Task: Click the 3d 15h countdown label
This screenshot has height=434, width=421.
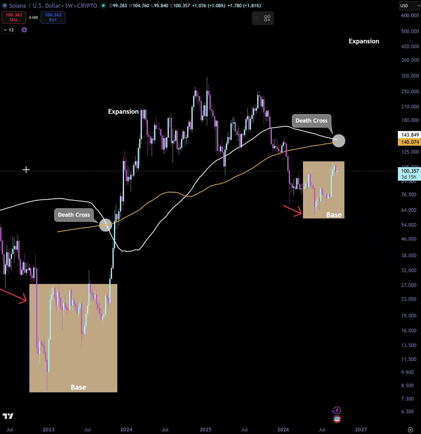Action: [409, 177]
